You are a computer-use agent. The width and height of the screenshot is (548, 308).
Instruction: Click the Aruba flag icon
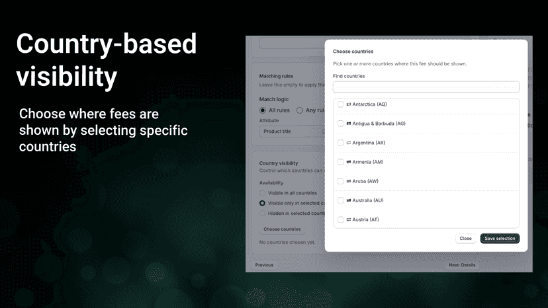348,181
